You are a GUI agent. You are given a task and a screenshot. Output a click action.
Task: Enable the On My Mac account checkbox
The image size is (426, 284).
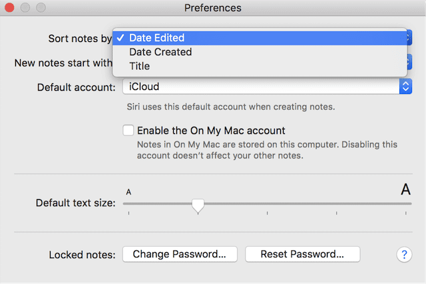click(x=128, y=131)
